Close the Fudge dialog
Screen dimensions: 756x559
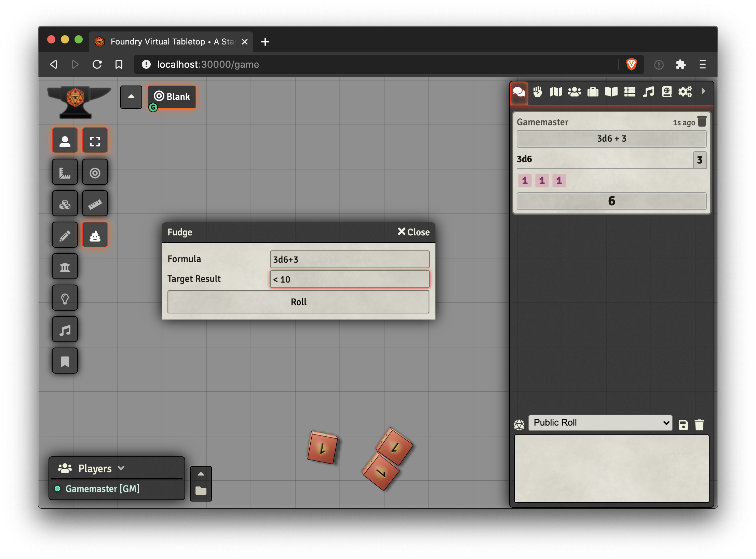pyautogui.click(x=414, y=232)
